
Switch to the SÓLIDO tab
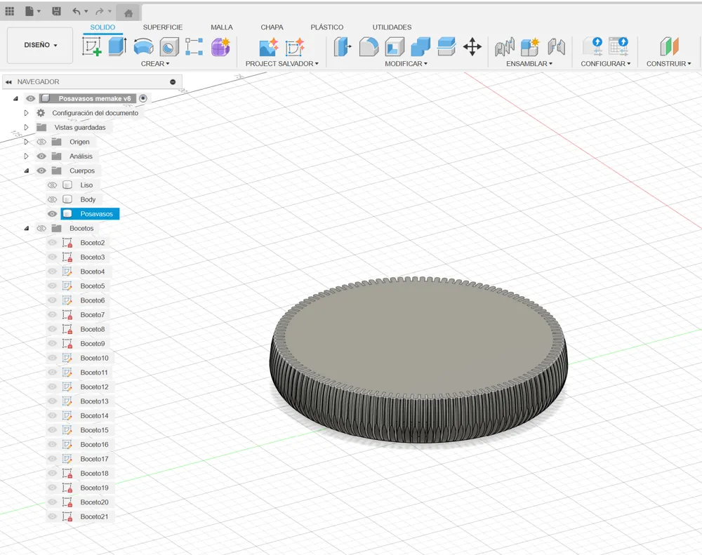(x=102, y=27)
